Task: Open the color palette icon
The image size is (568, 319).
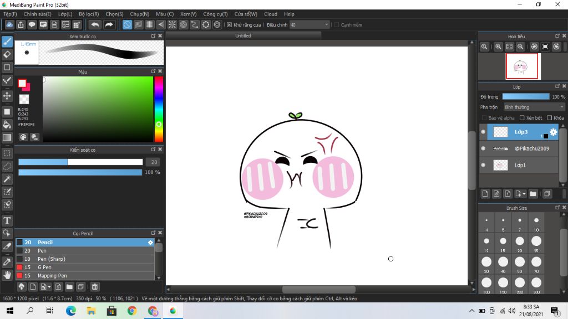Action: coord(23,137)
